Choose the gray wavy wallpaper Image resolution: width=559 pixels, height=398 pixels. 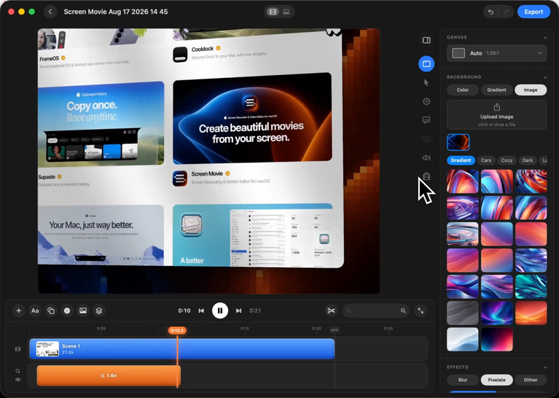coord(462,313)
